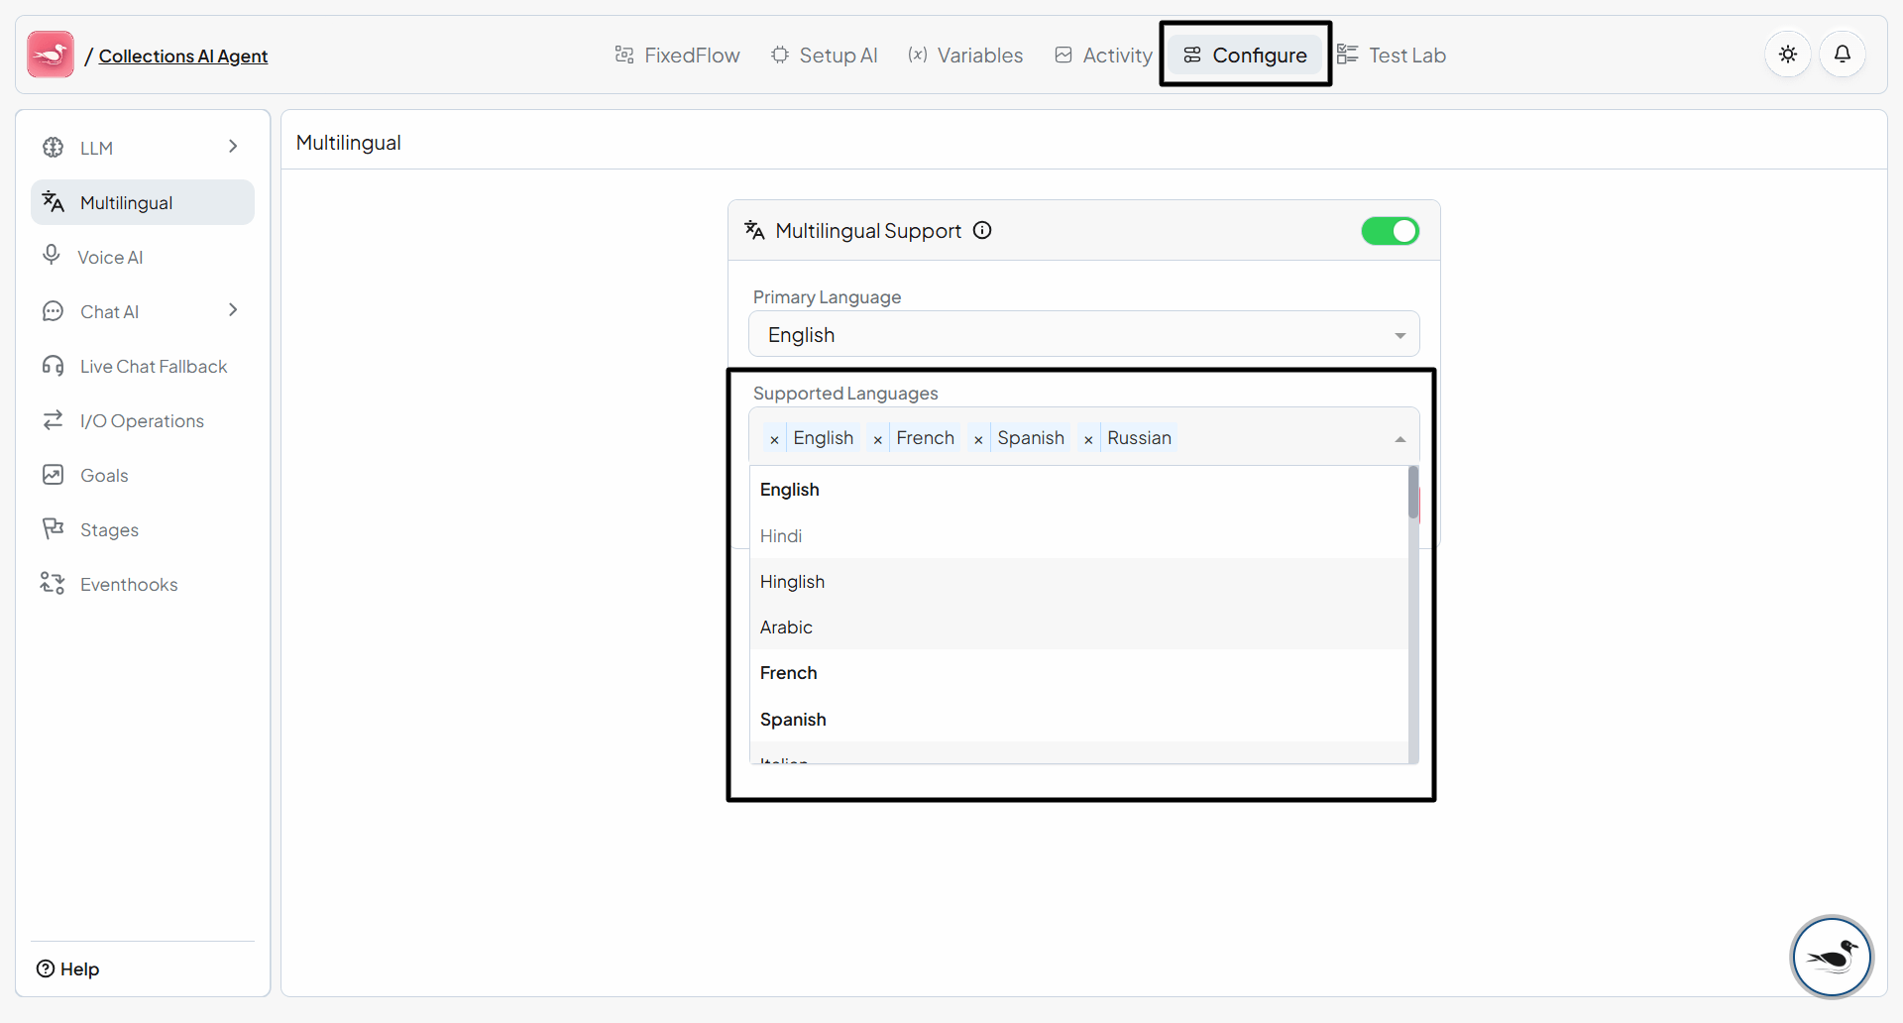
Task: Expand the Chat AI submenu chevron
Action: pos(233,310)
